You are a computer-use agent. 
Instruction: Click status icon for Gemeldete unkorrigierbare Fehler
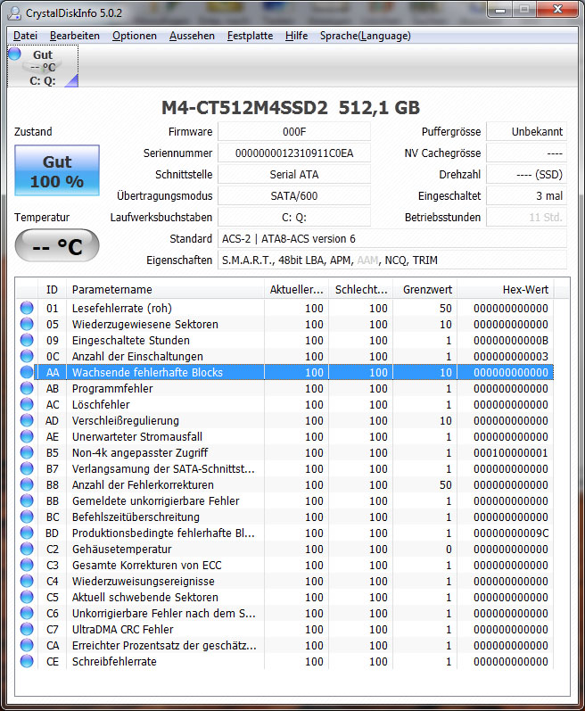click(x=27, y=500)
